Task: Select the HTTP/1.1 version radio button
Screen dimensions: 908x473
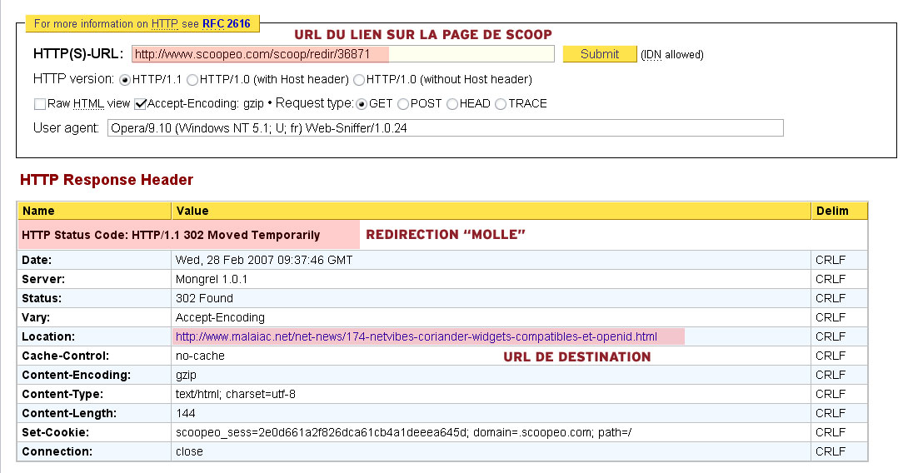Action: pyautogui.click(x=124, y=80)
